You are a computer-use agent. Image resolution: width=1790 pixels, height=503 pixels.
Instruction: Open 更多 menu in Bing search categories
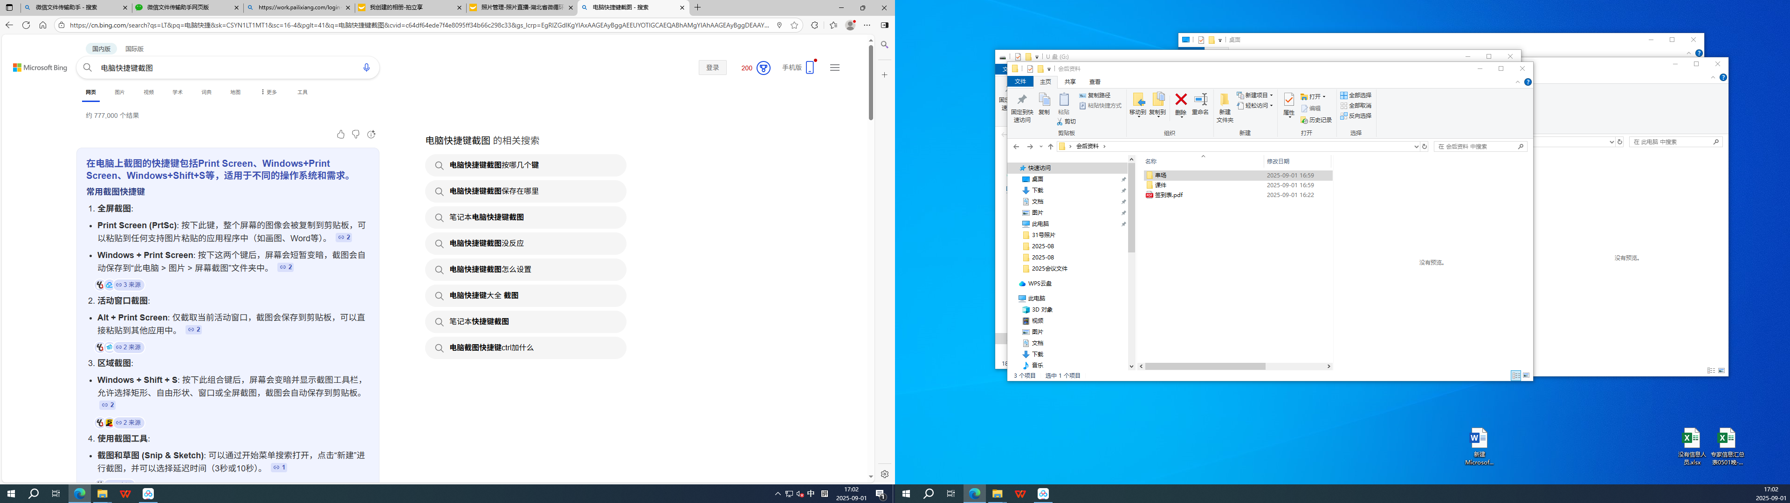269,92
